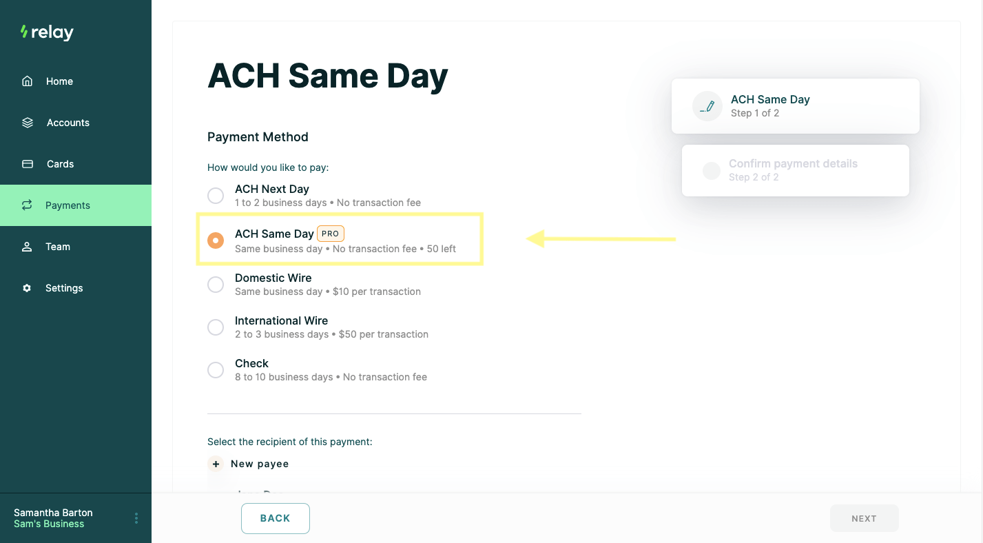Open Payments using the arrows icon
Image resolution: width=983 pixels, height=543 pixels.
tap(27, 205)
